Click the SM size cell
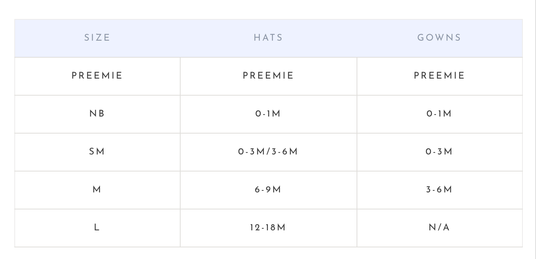 [x=97, y=152]
